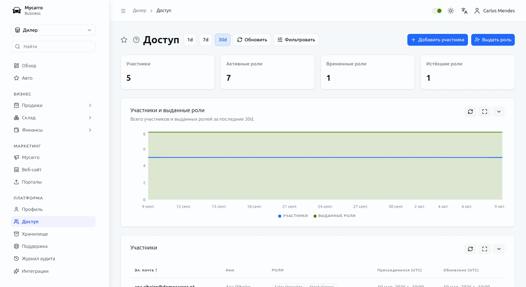Click the favorite star icon beside Доступ
Screen dimensions: 526x287
click(x=124, y=40)
